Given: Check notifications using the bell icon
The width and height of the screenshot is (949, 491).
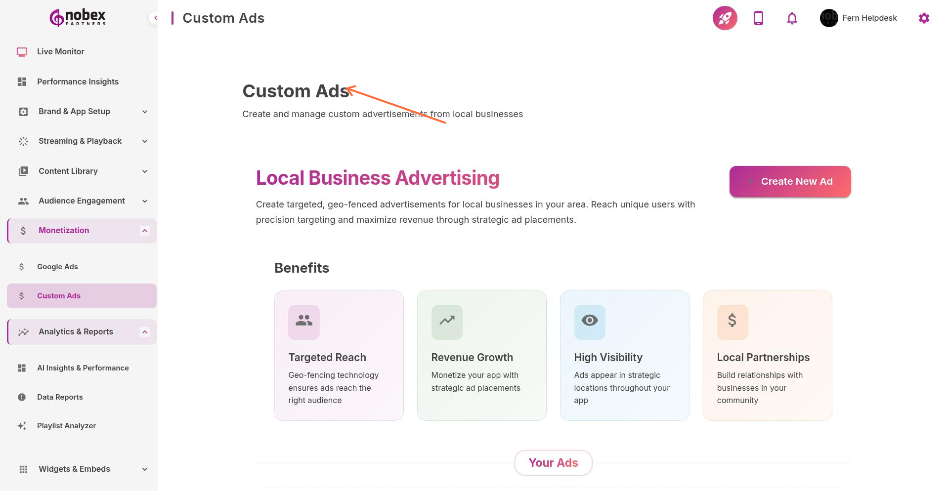Looking at the screenshot, I should 791,18.
